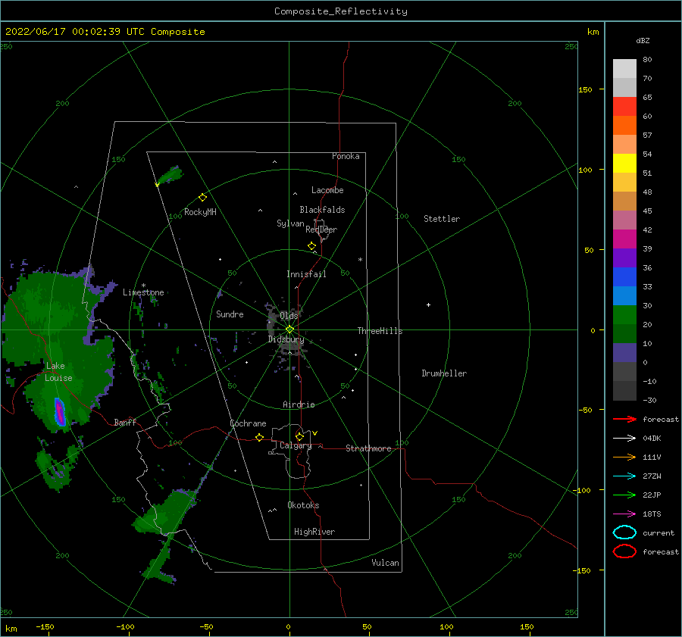
Task: Click the red forecast arrow legend icon
Action: (624, 419)
